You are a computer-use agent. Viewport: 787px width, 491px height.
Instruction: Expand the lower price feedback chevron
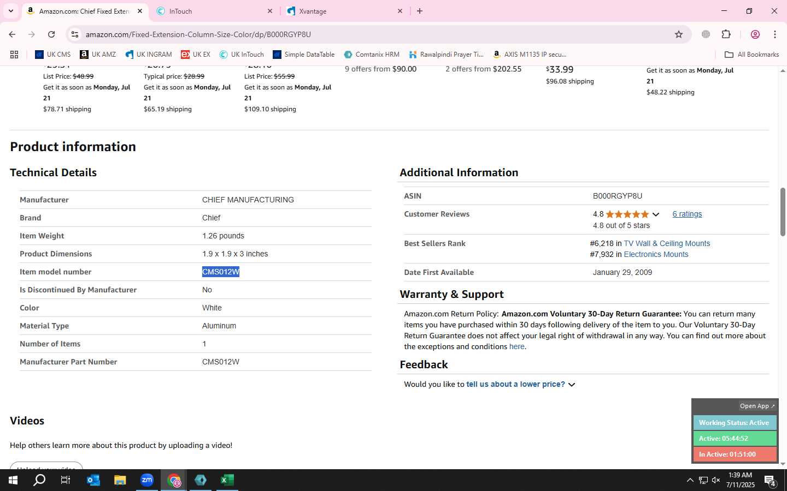572,385
